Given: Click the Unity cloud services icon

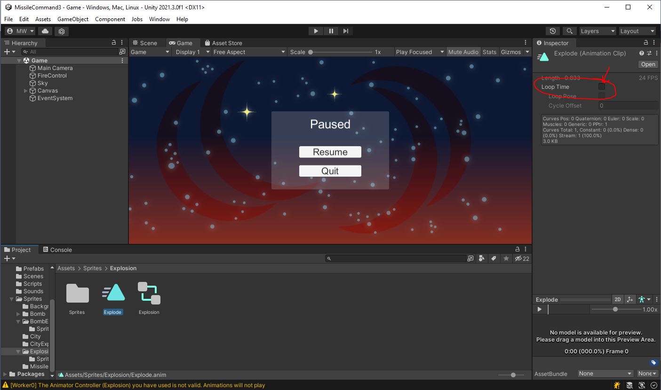Looking at the screenshot, I should click(x=45, y=31).
